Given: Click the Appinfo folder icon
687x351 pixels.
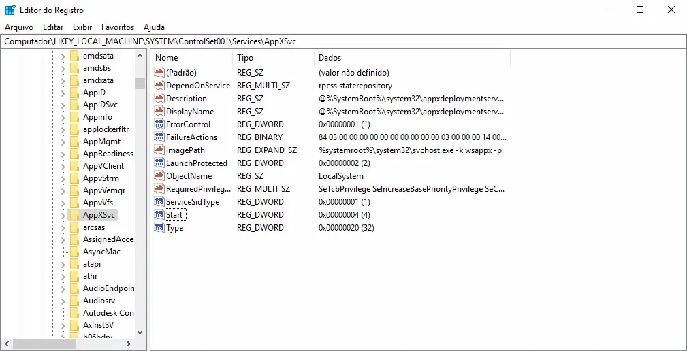Looking at the screenshot, I should pyautogui.click(x=74, y=117).
